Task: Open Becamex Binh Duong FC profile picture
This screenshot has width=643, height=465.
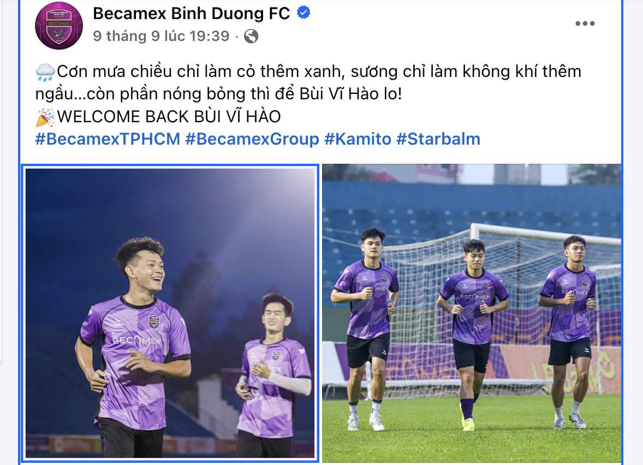Action: (58, 26)
